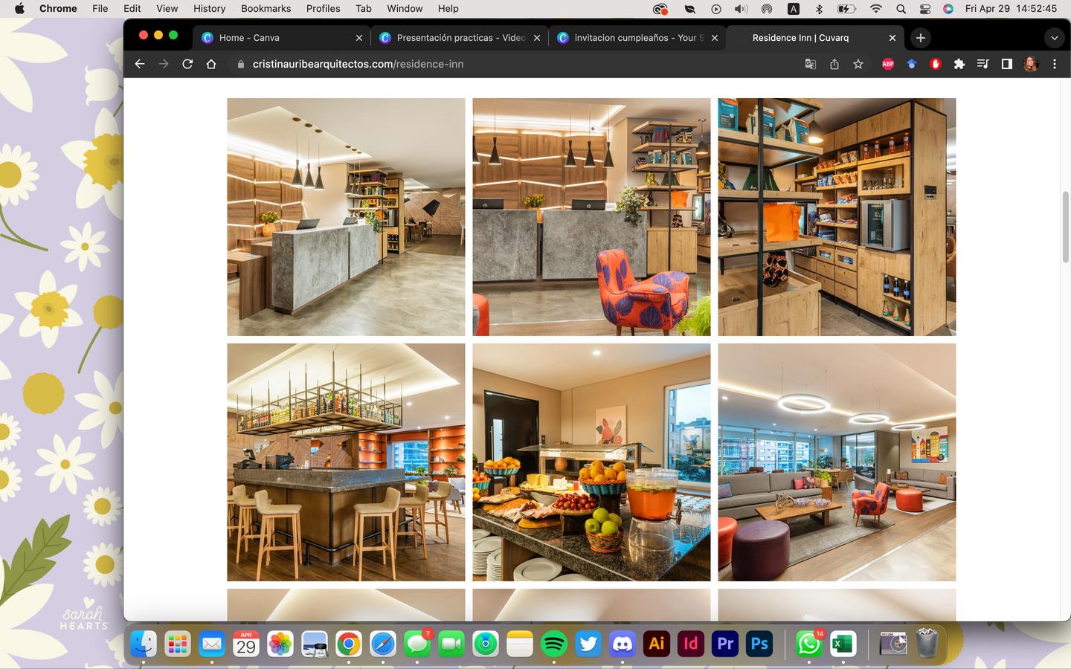Open Siri from the menu bar

coord(948,9)
